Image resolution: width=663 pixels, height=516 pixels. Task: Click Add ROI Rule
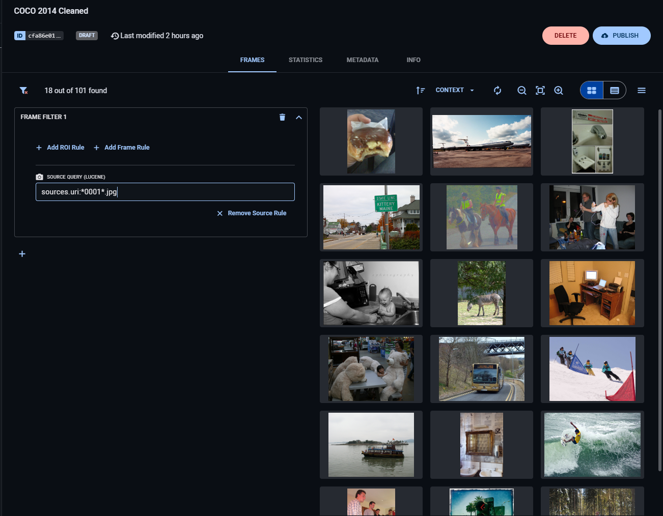point(60,148)
